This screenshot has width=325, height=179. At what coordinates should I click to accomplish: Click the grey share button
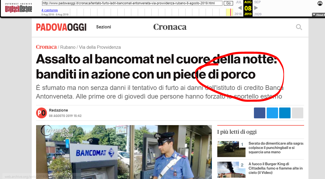pos(297,113)
